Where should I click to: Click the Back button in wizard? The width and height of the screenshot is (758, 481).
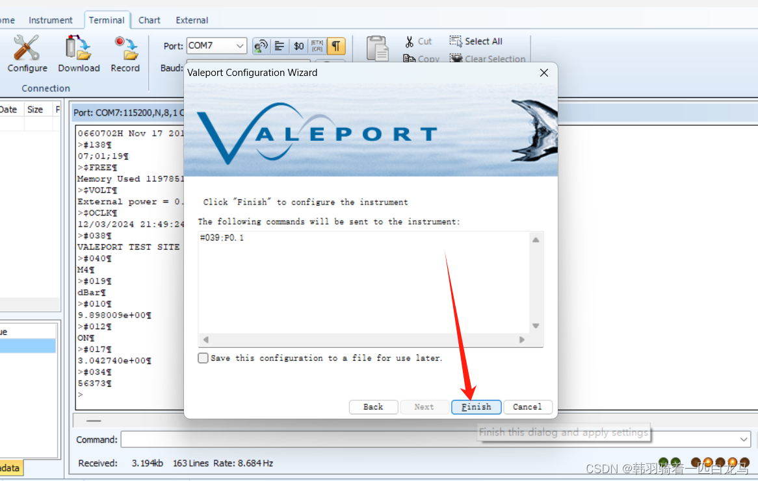(x=373, y=406)
